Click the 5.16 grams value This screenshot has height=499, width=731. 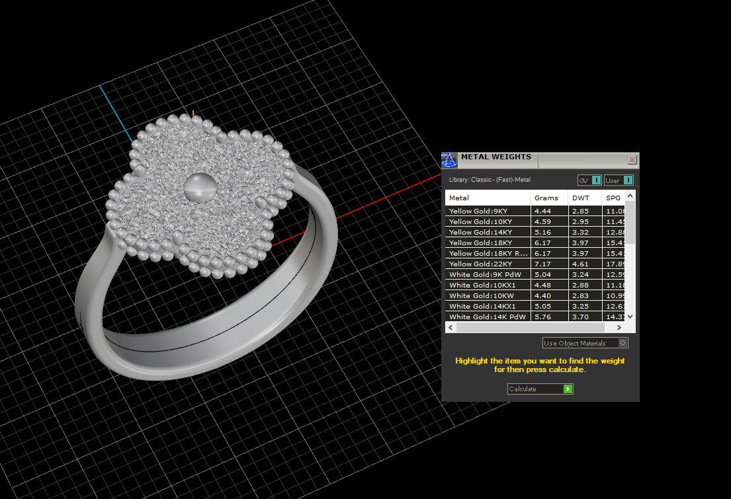click(x=542, y=232)
